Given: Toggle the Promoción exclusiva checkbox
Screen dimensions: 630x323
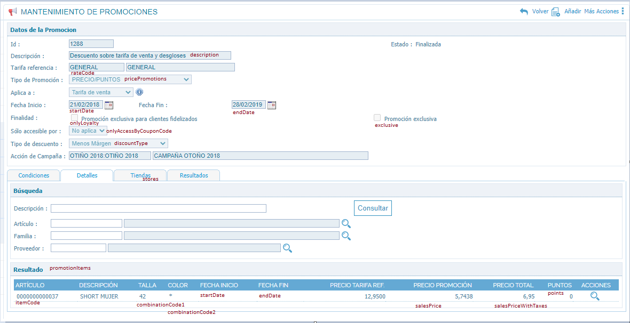Looking at the screenshot, I should pos(377,118).
